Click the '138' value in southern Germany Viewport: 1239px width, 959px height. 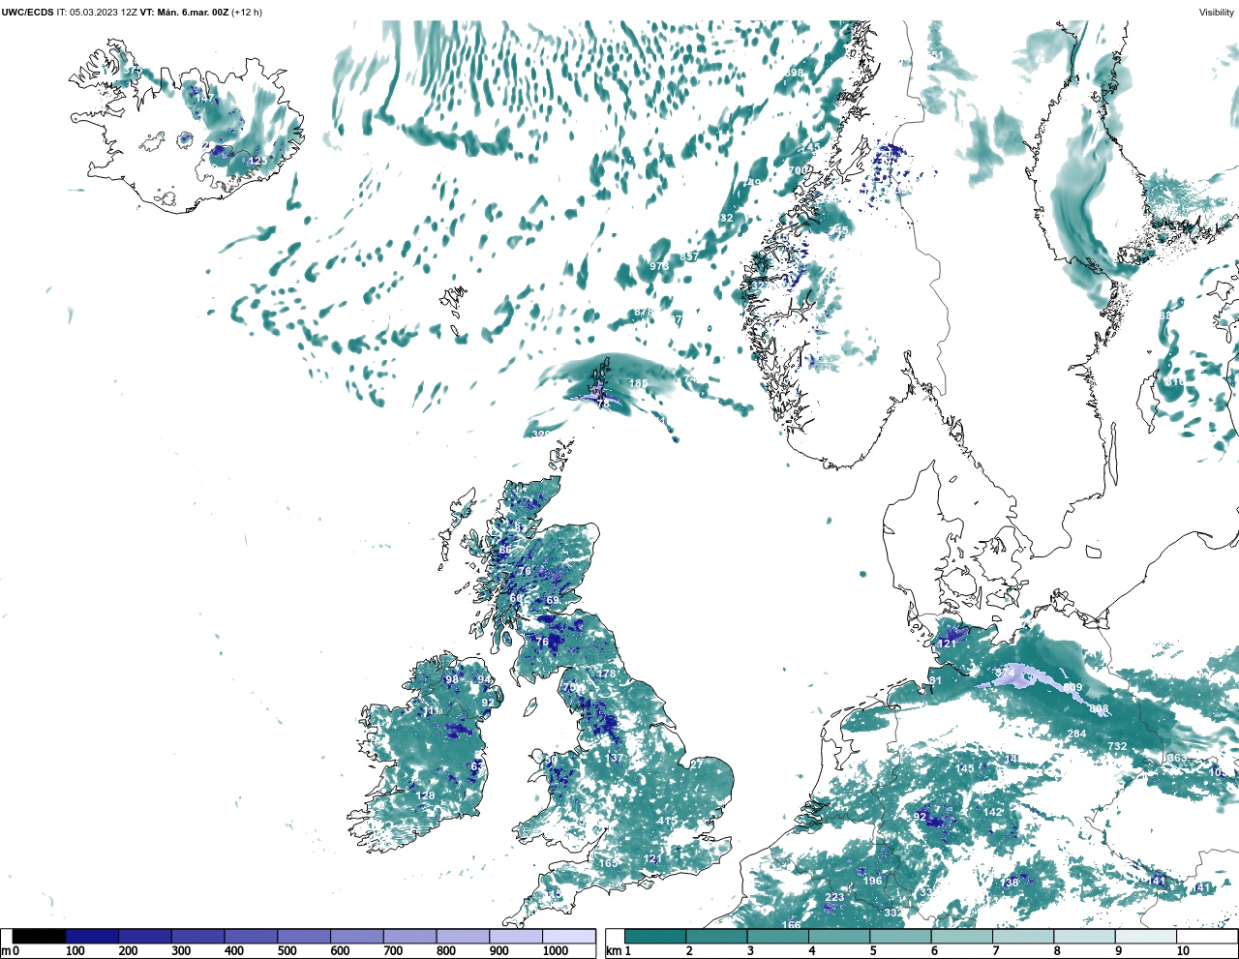(1010, 883)
